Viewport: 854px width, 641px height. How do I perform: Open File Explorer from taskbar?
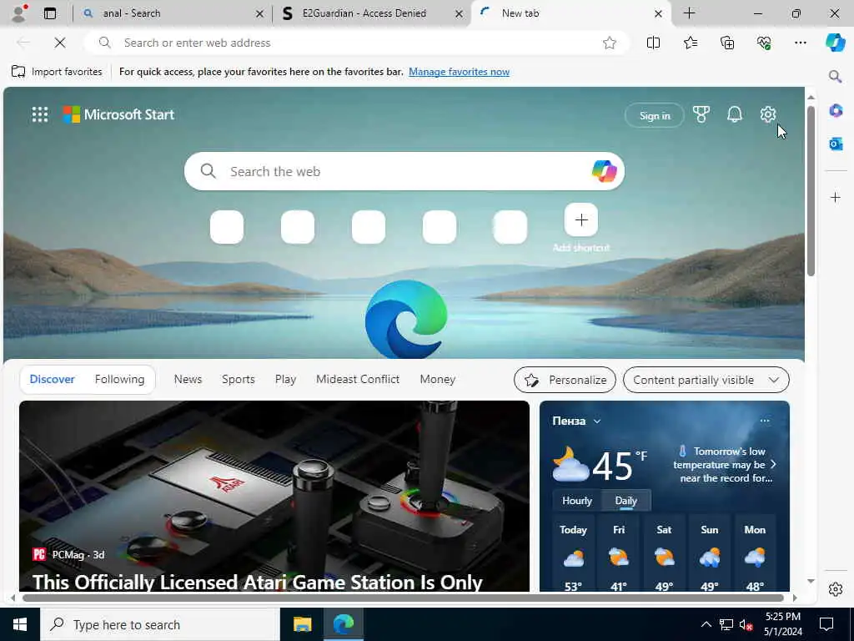pyautogui.click(x=302, y=624)
